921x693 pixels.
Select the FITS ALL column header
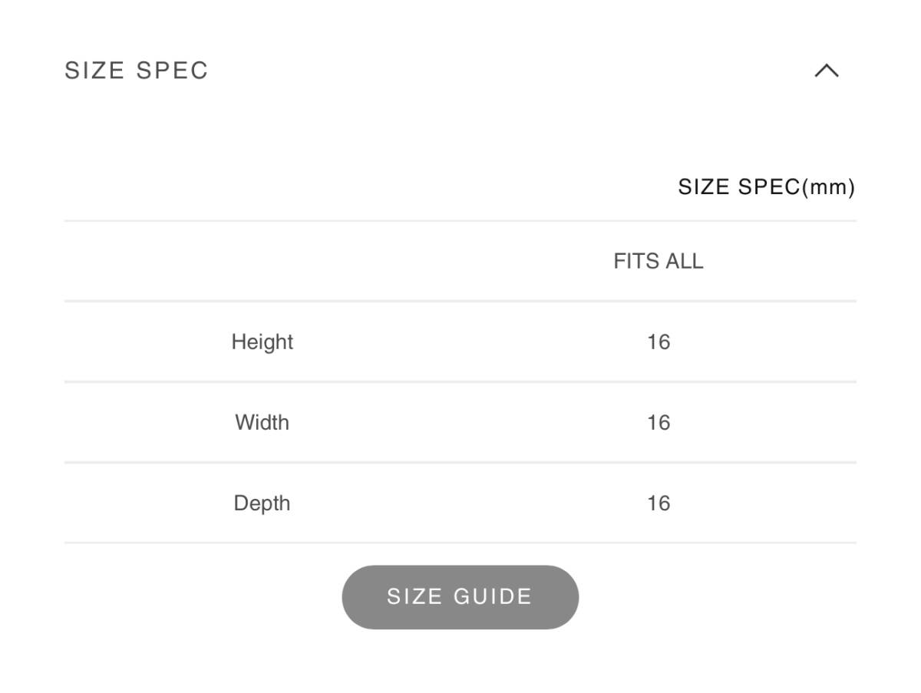pos(658,262)
